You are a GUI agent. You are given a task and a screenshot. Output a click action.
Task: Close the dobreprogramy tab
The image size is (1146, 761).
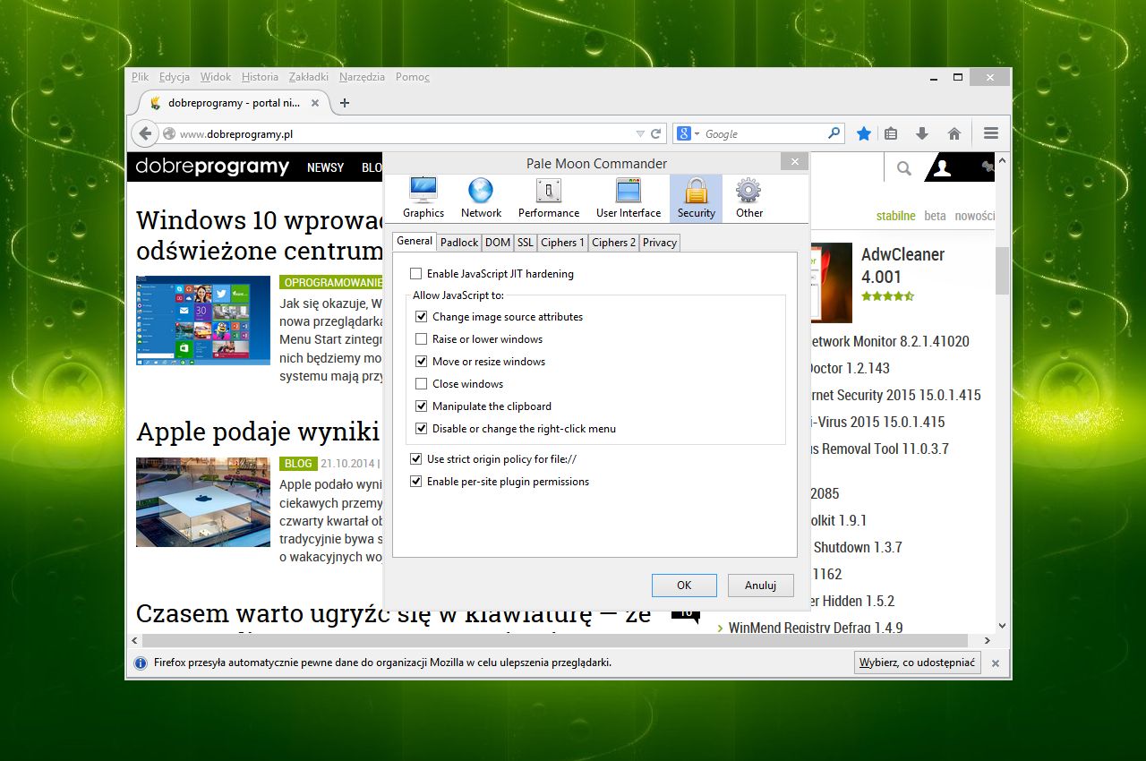314,103
